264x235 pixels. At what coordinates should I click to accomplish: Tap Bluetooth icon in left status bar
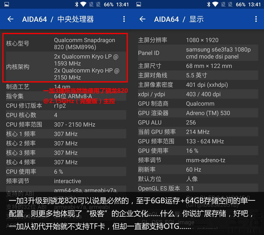[x=77, y=4]
